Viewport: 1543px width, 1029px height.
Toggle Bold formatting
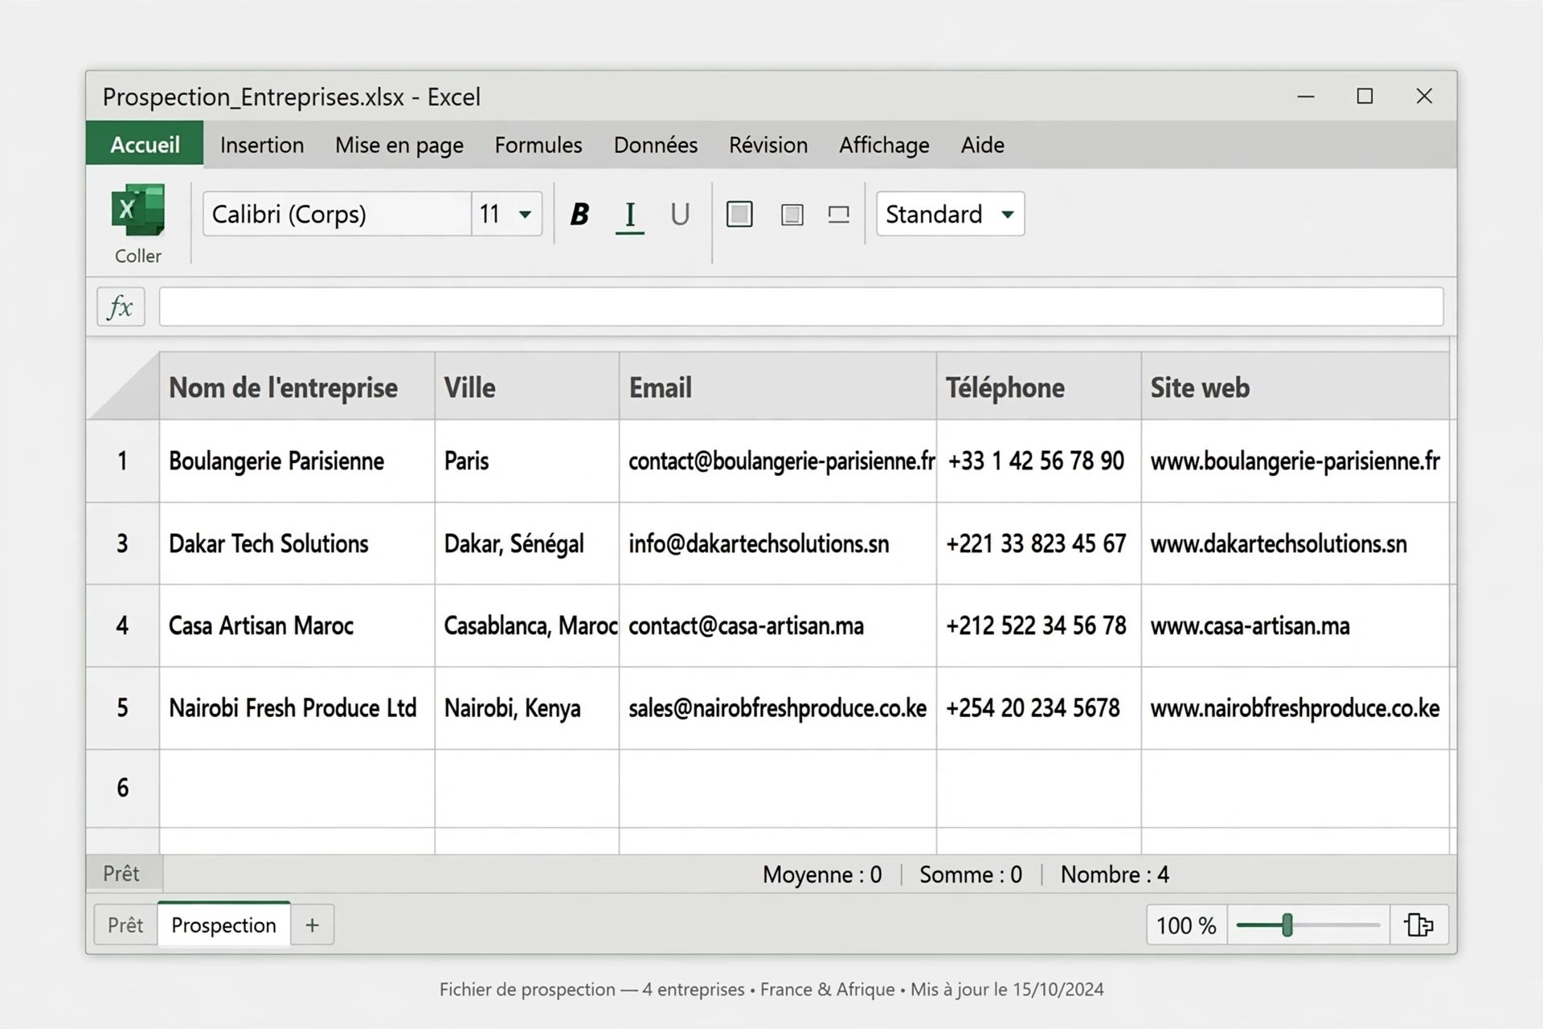pos(579,214)
